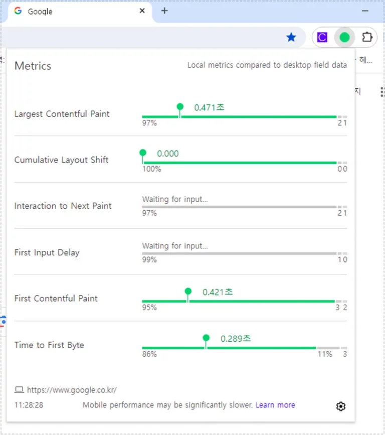Image resolution: width=385 pixels, height=435 pixels.
Task: Click the 100% value under Cumulative Layout Shift
Action: (x=151, y=169)
